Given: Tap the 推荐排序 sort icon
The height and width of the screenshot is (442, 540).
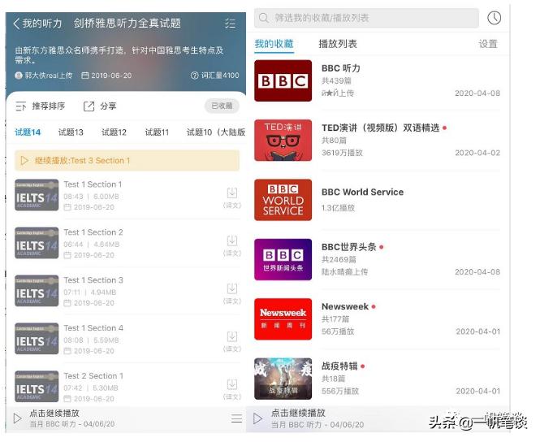Looking at the screenshot, I should tap(20, 106).
